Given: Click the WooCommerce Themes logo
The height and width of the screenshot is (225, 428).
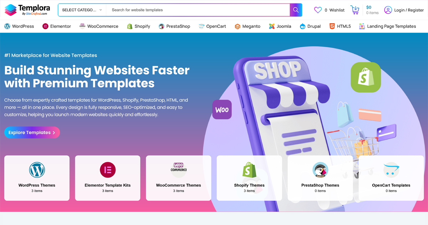Looking at the screenshot, I should 178,167.
